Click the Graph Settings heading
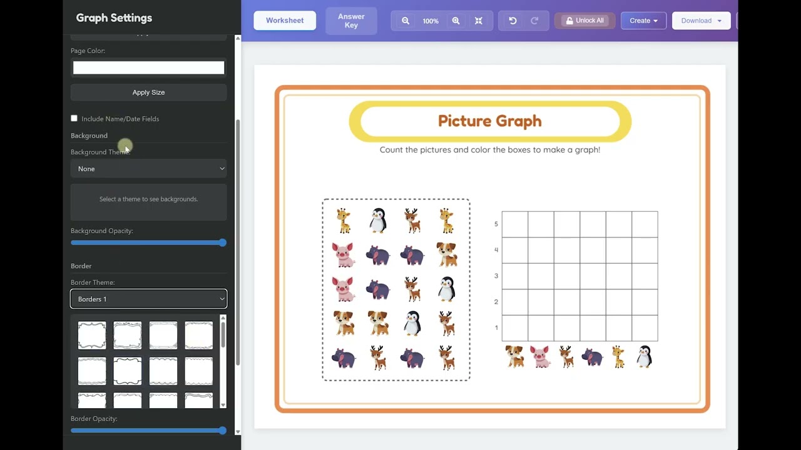Screen dimensions: 801x450 [114, 17]
